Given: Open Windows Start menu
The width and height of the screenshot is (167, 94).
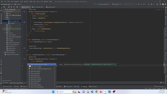Looking at the screenshot, I should [53, 92].
